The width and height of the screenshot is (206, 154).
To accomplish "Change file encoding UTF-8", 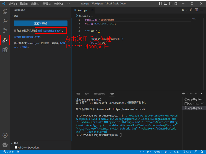I will [168, 152].
